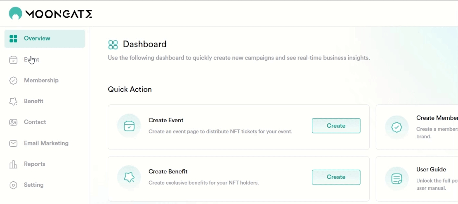Viewport: 458px width, 204px height.
Task: Click the Create Membership badge card icon
Action: 397,127
